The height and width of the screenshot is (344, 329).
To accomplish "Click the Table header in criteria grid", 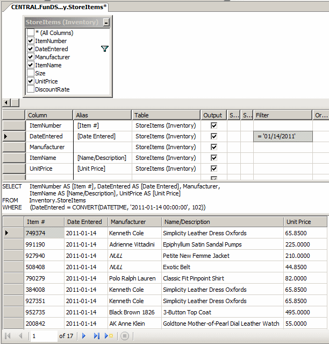I will (166, 115).
